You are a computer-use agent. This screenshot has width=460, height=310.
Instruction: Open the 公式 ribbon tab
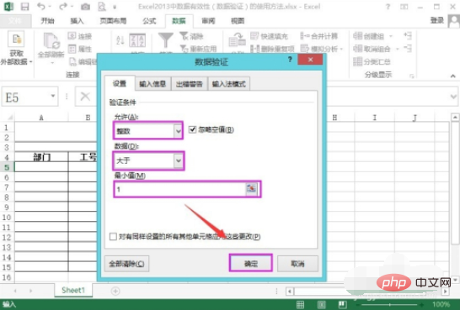(x=149, y=21)
